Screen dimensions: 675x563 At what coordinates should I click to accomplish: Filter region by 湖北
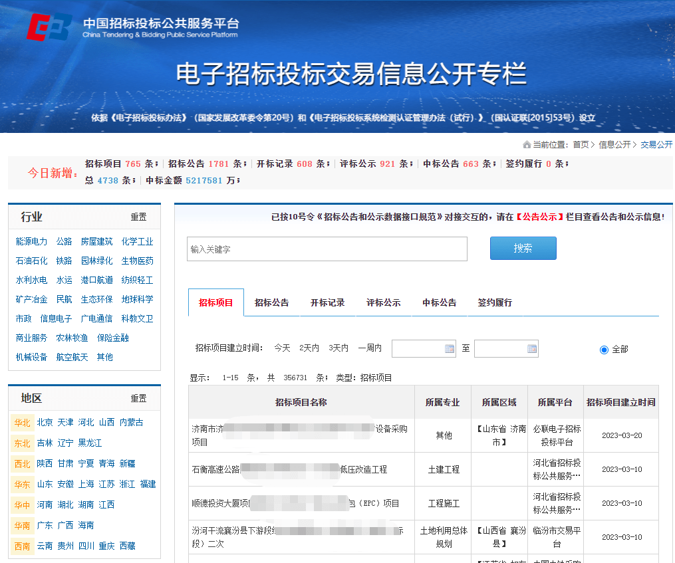pos(65,505)
